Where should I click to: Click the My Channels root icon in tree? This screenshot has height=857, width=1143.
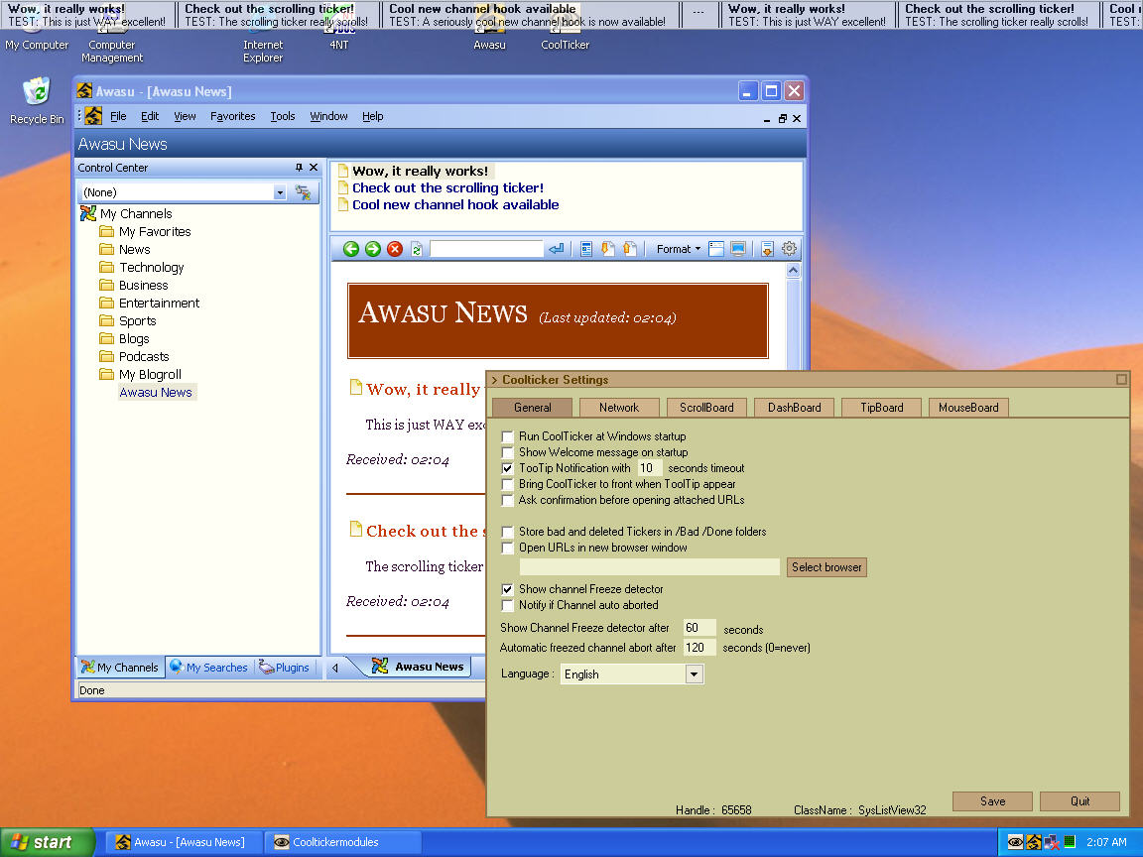[x=88, y=213]
